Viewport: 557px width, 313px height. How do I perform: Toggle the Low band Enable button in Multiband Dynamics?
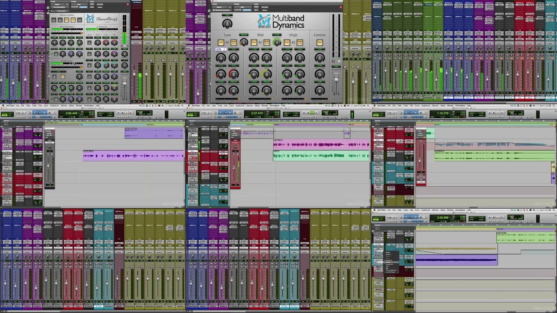pyautogui.click(x=221, y=42)
